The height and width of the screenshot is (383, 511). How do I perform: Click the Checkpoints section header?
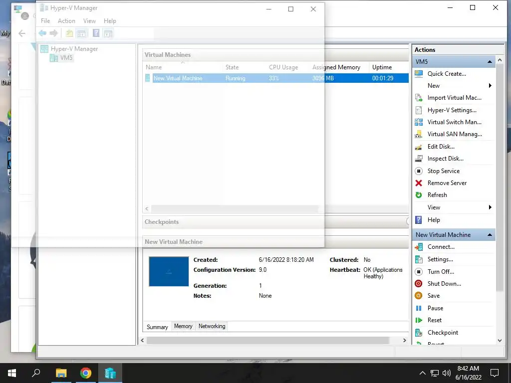(x=275, y=222)
